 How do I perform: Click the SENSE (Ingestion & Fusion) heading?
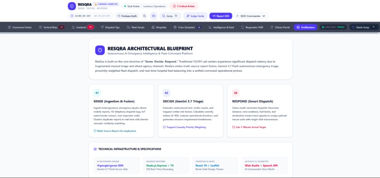(x=114, y=101)
